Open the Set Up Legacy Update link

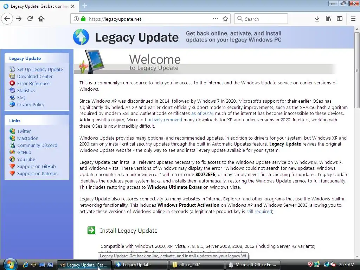point(40,69)
